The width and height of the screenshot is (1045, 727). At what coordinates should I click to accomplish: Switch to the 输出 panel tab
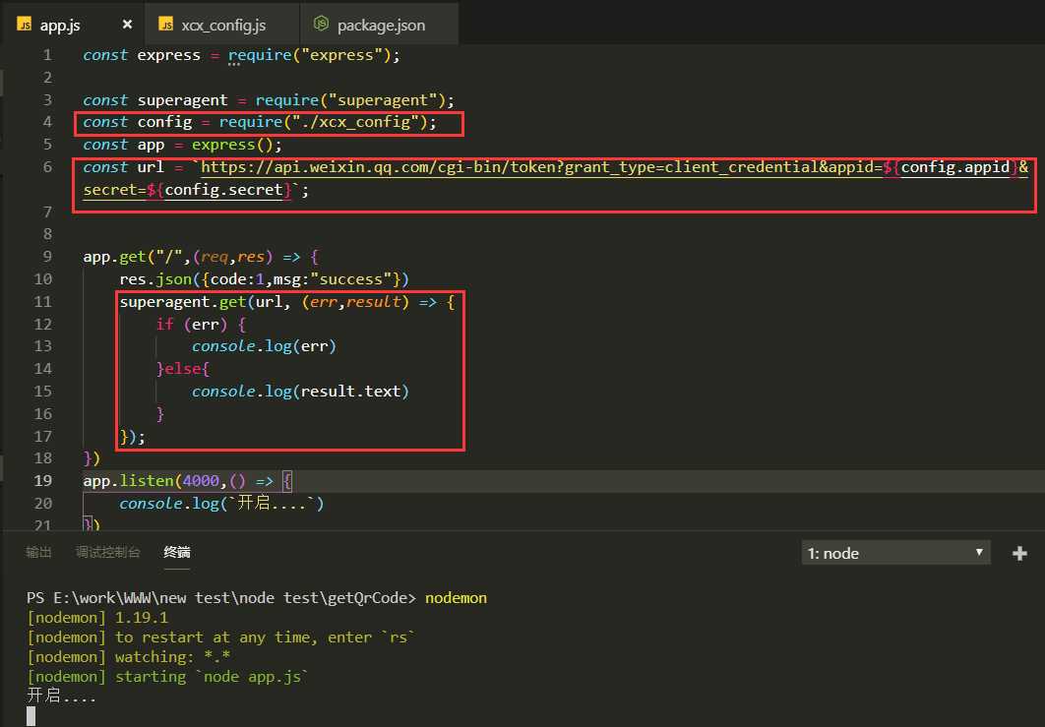tap(38, 552)
